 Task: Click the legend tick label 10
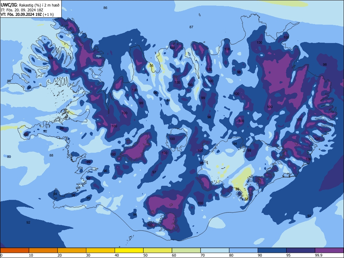[x=31, y=255]
